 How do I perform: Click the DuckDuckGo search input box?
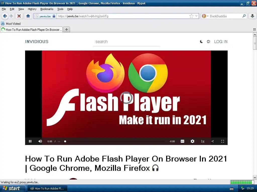coord(225,16)
